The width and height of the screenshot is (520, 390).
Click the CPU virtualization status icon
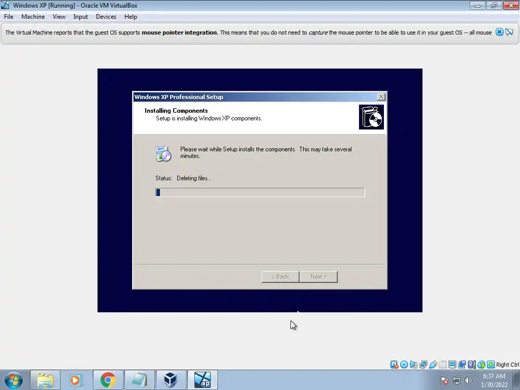[471, 365]
